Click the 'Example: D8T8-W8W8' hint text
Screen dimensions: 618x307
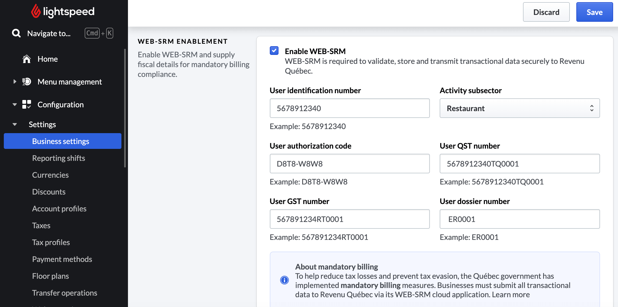[308, 182]
